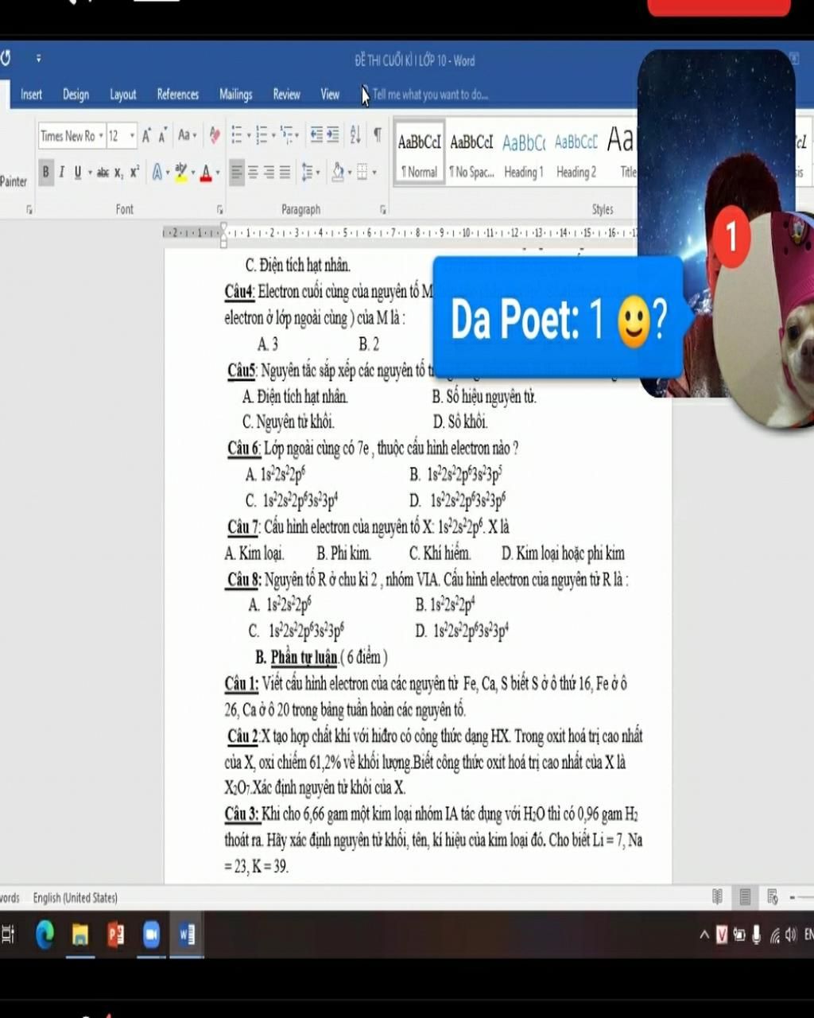The height and width of the screenshot is (1018, 814).
Task: Switch to Read Mode view icon
Action: tap(717, 897)
